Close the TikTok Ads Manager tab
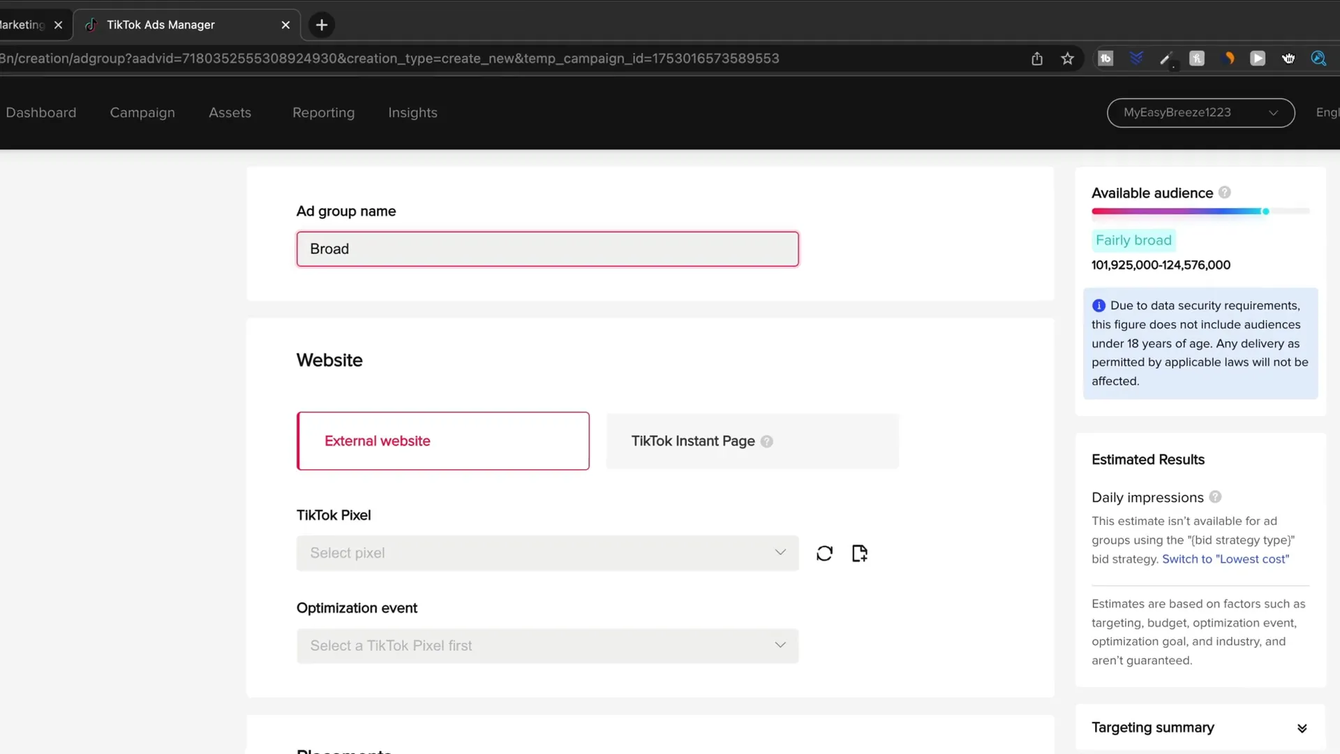The image size is (1340, 754). (285, 25)
